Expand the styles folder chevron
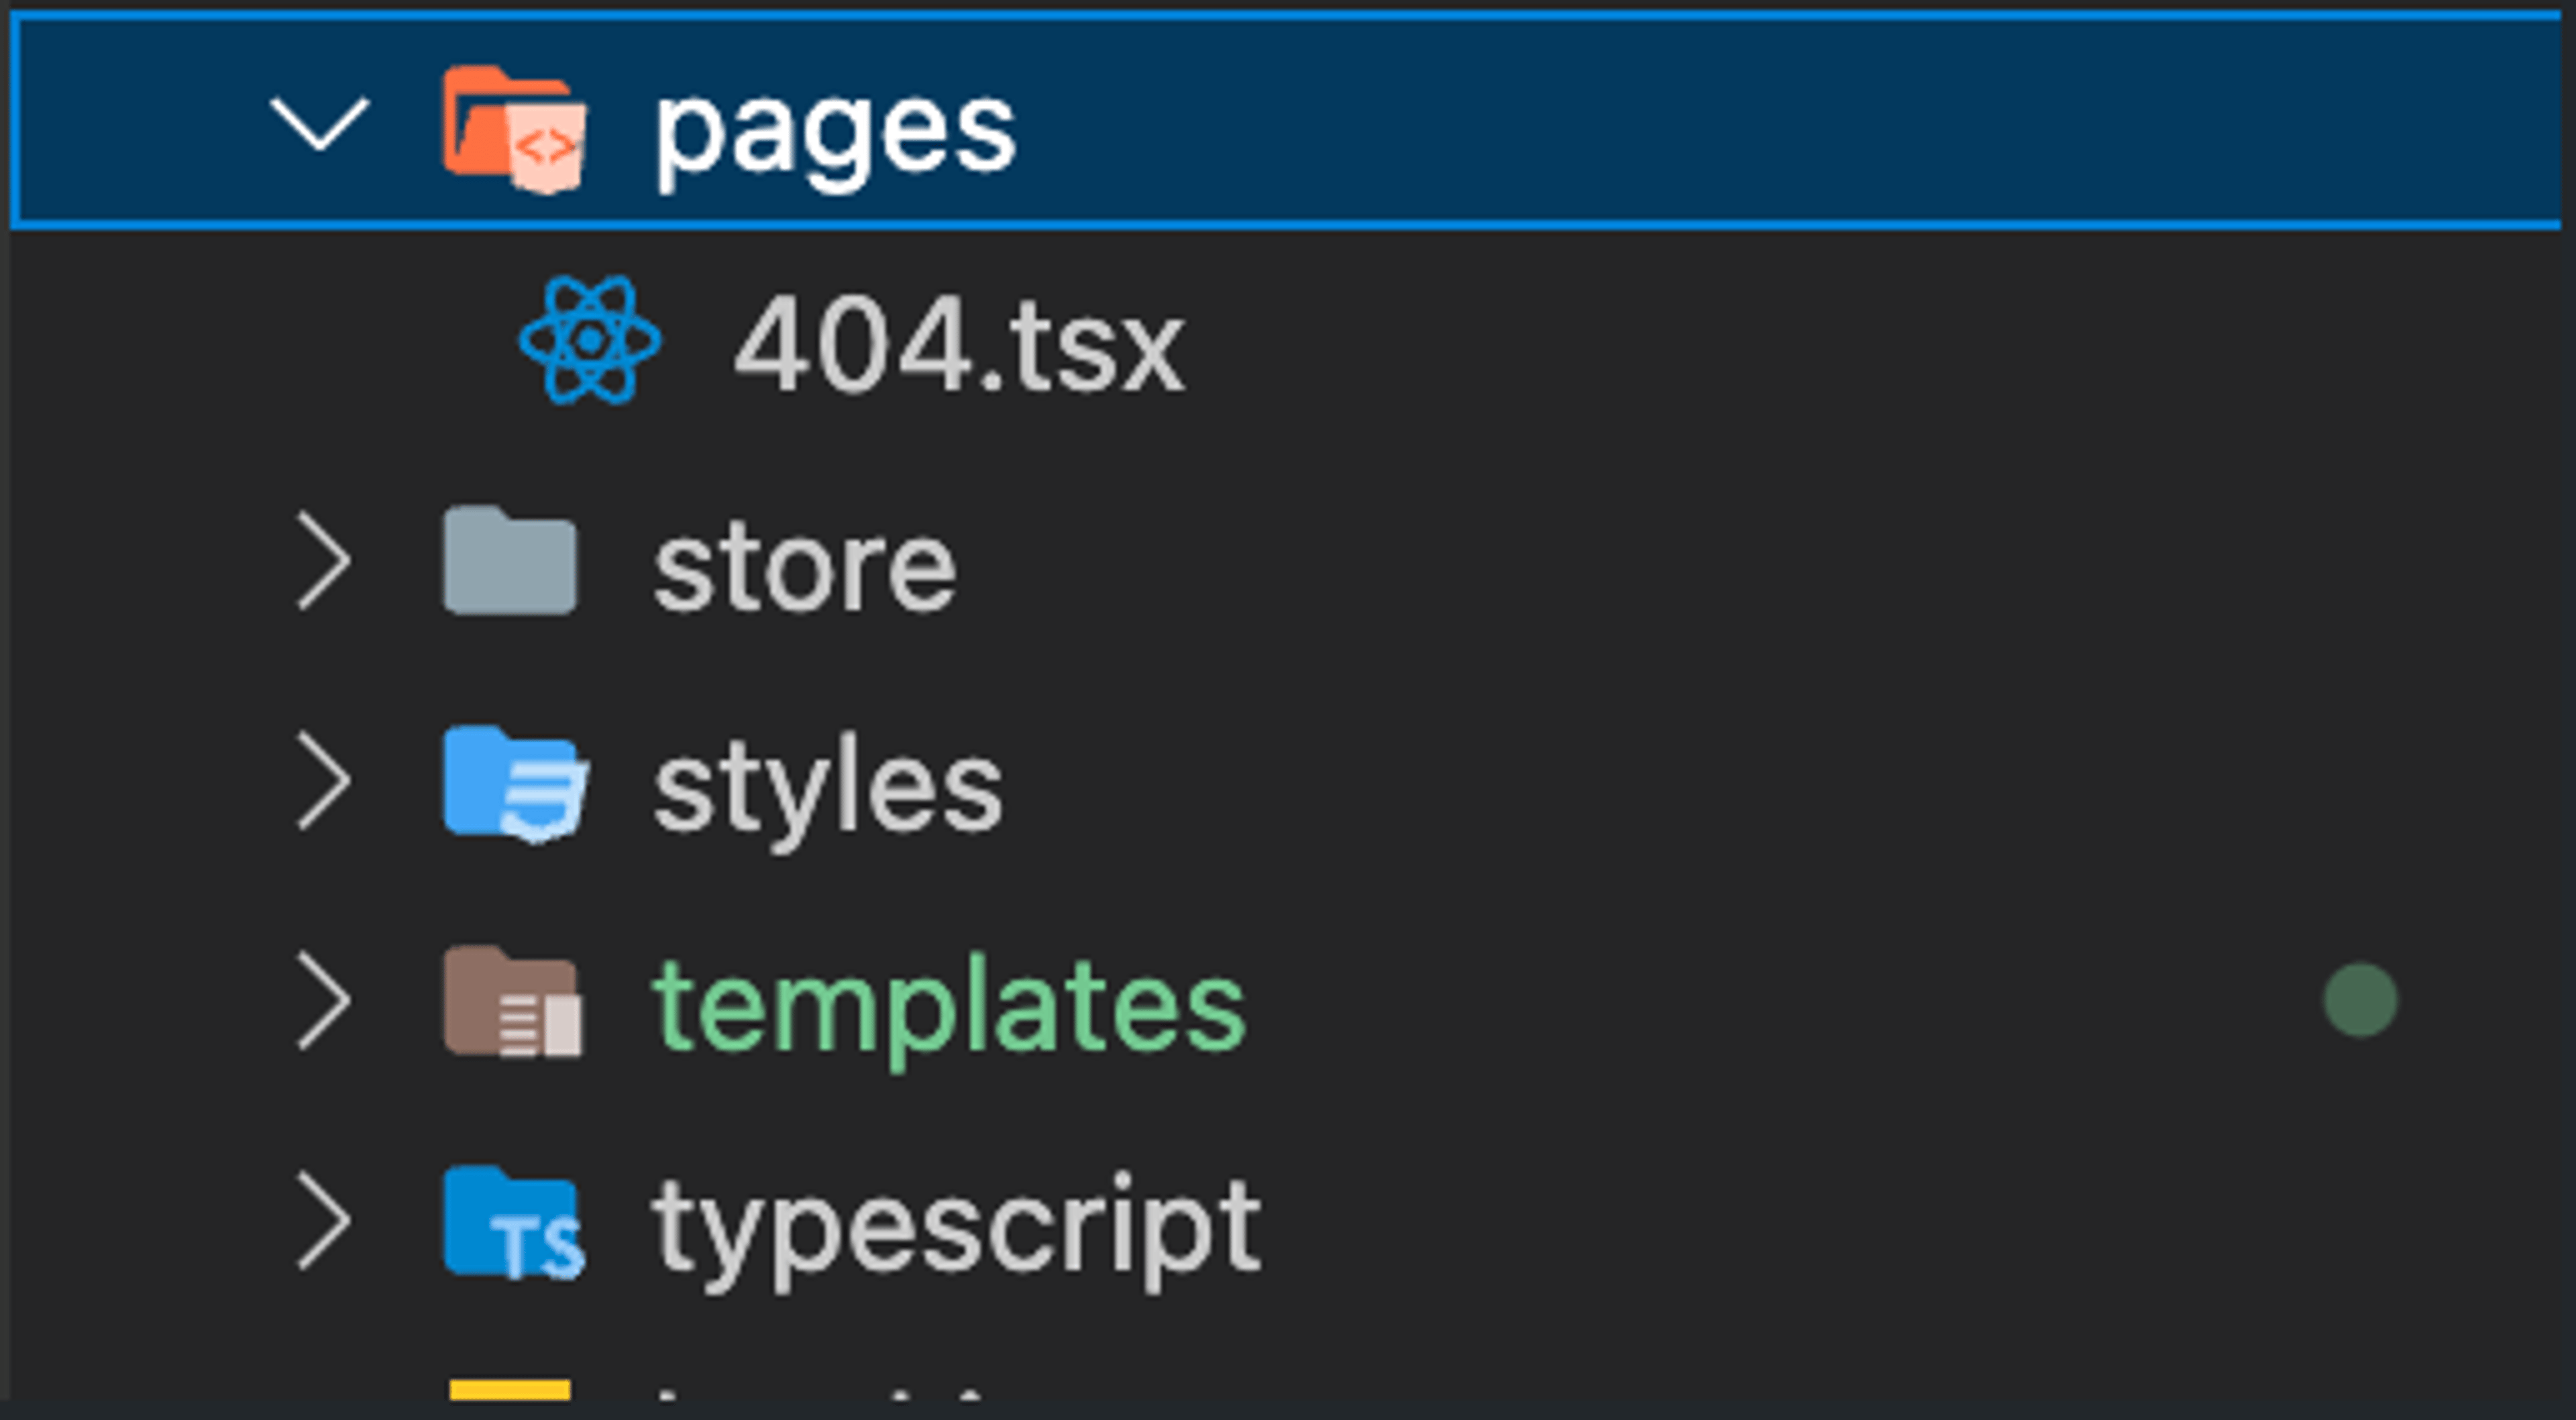The width and height of the screenshot is (2576, 1420). (x=324, y=781)
